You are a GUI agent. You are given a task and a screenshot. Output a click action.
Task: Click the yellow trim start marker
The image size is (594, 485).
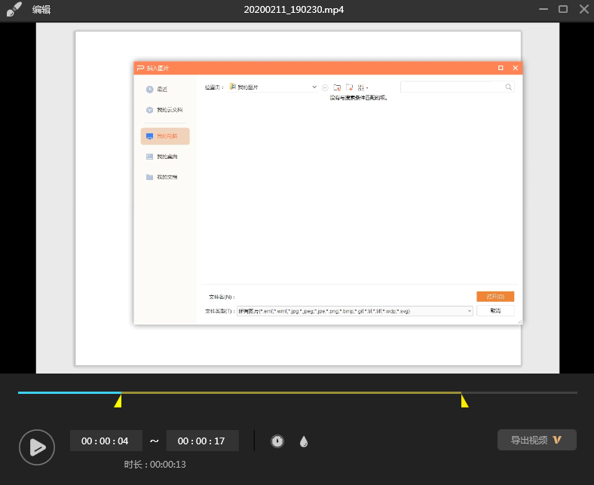click(118, 401)
